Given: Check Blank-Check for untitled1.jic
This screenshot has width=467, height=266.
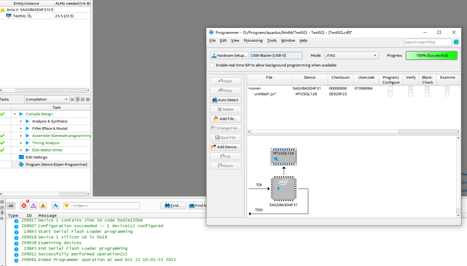Looking at the screenshot, I should (427, 94).
